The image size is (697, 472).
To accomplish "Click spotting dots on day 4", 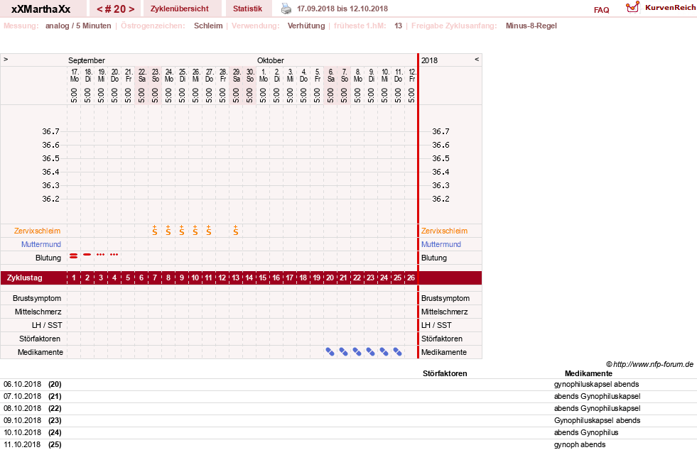I will [x=114, y=254].
